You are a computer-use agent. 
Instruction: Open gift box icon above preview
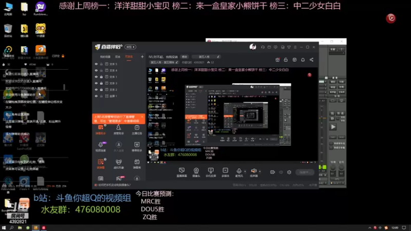[277, 60]
